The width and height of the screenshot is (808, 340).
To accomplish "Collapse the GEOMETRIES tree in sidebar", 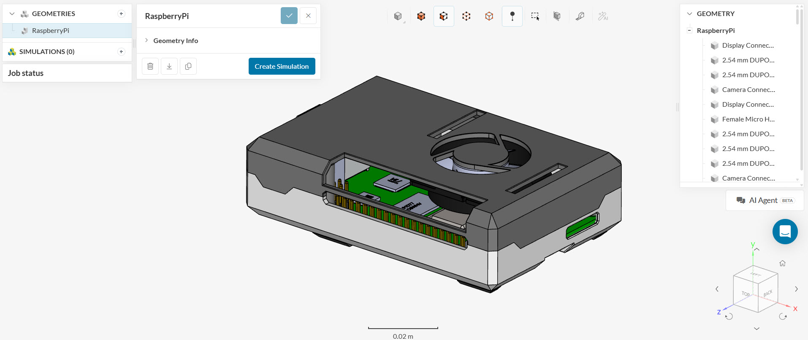I will pos(12,14).
